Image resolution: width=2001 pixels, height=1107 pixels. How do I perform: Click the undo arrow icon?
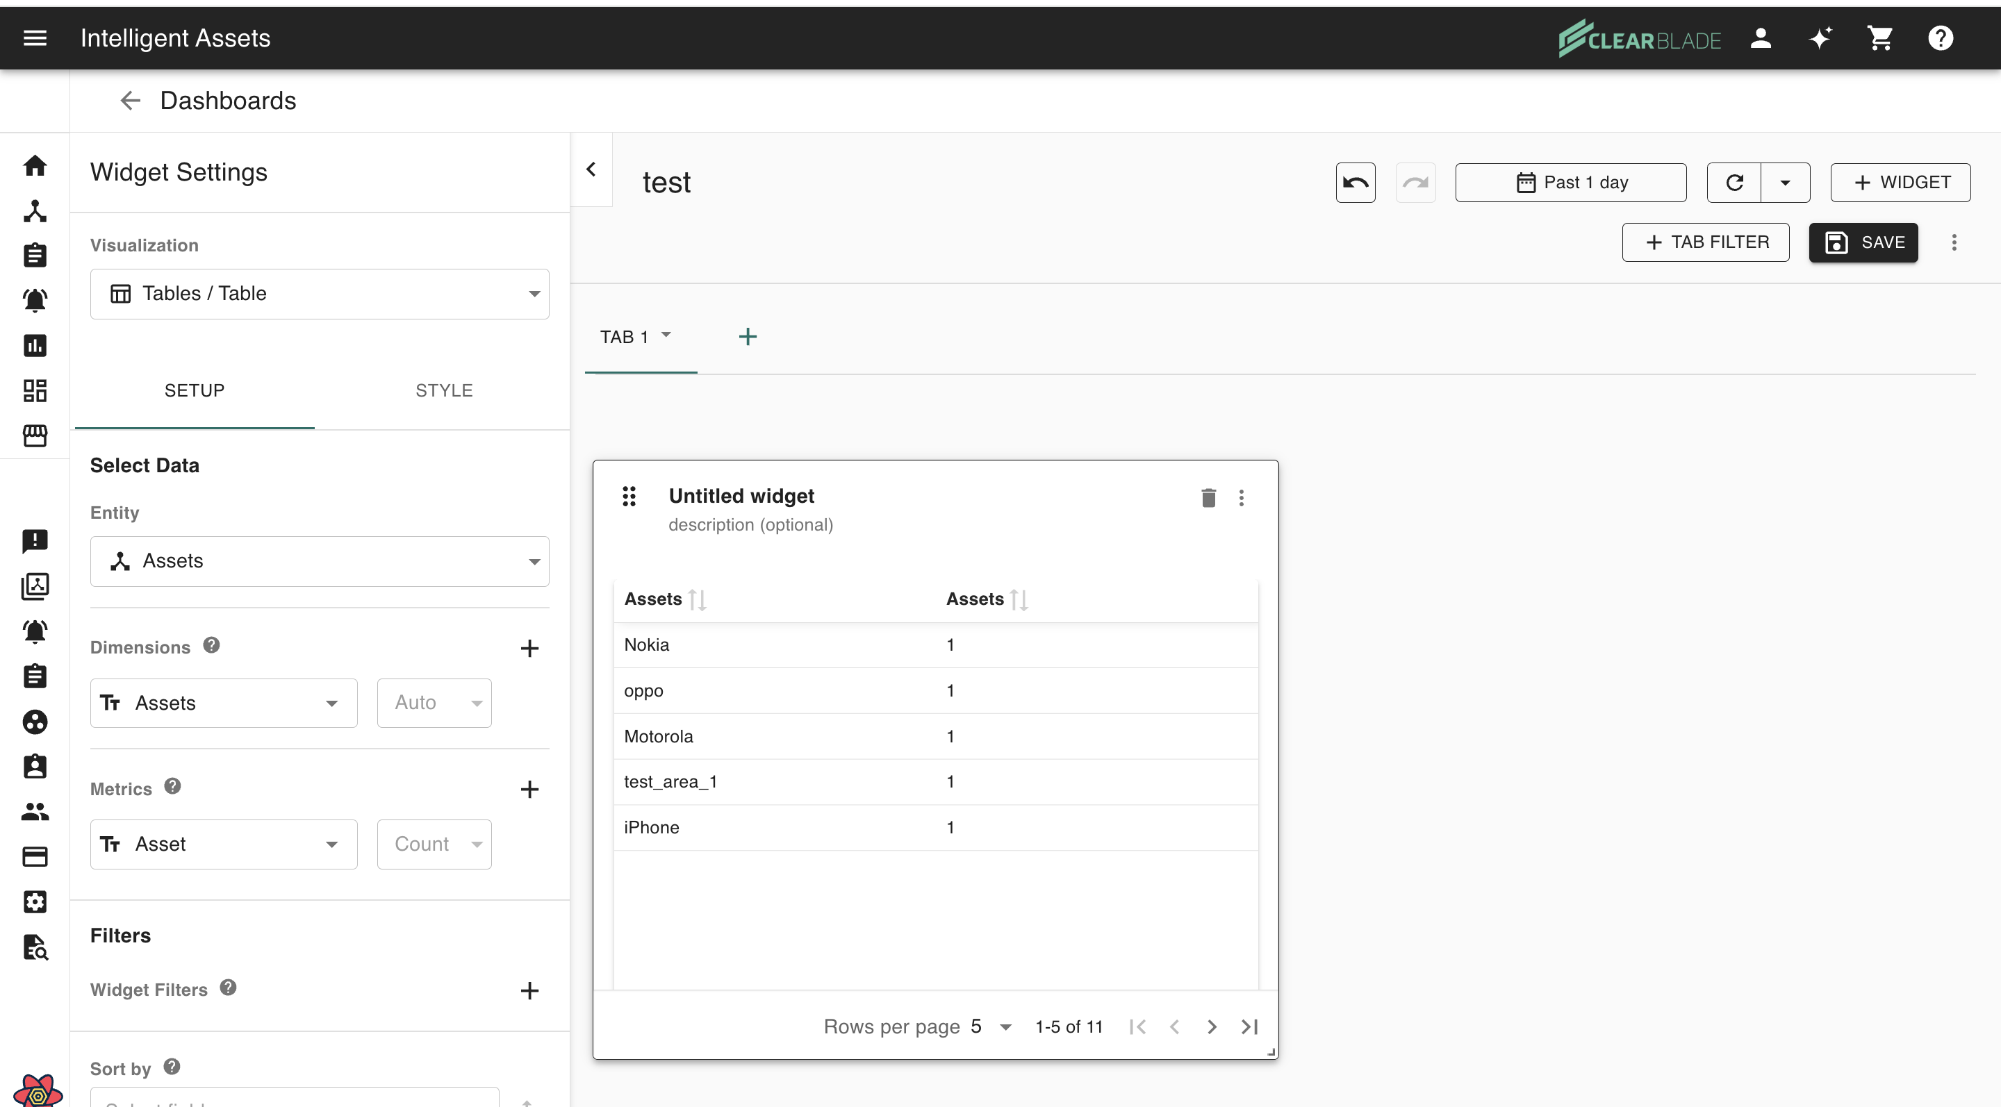1355,183
